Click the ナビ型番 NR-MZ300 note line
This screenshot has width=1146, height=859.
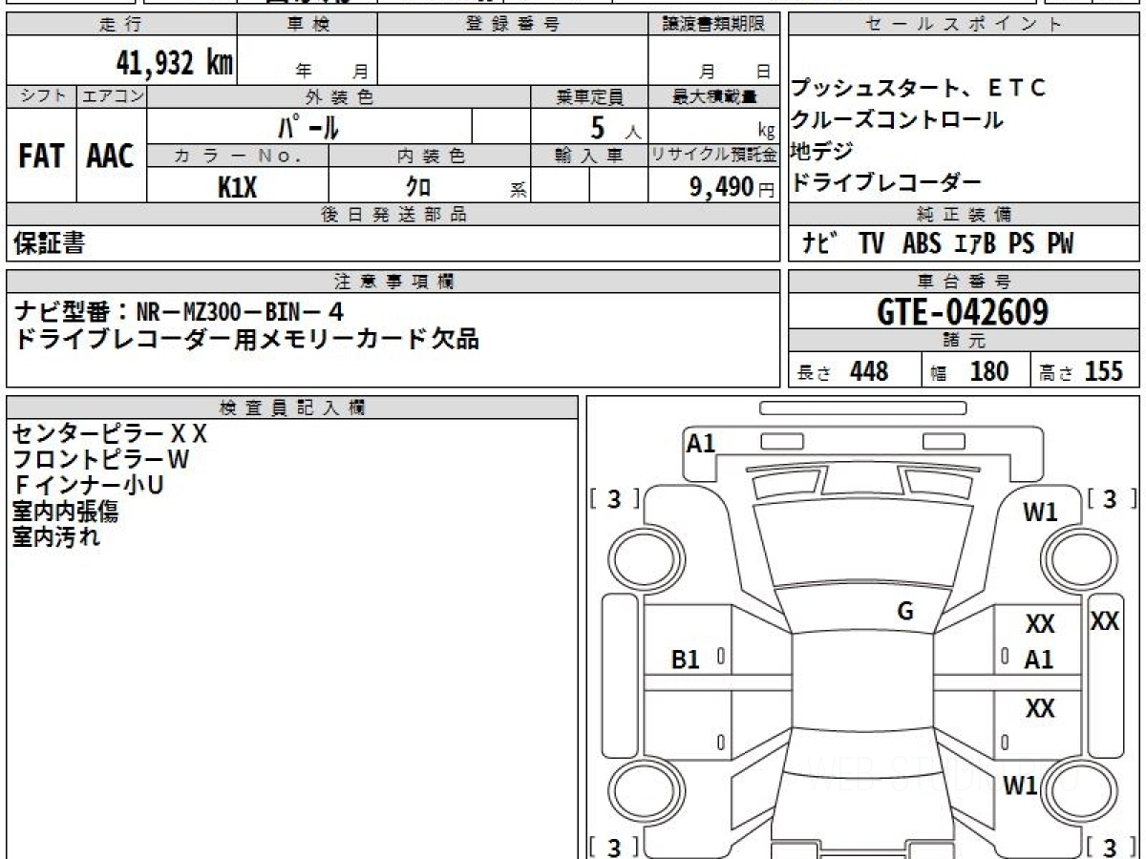180,311
